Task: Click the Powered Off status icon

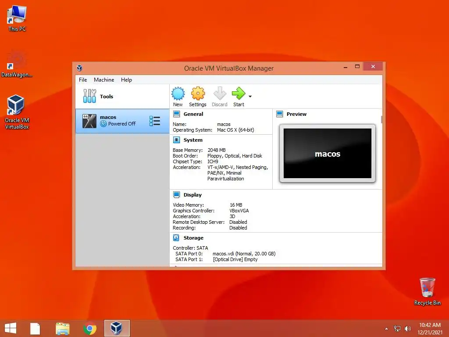Action: pyautogui.click(x=103, y=123)
